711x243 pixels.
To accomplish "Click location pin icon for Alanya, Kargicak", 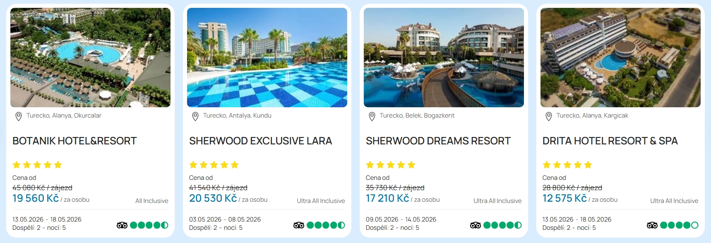I will (x=549, y=116).
